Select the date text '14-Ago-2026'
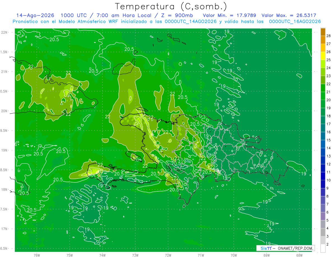 pos(35,15)
